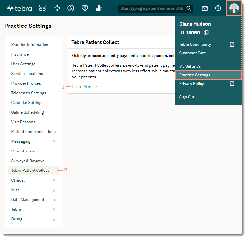Open Patient Communications
This screenshot has height=239, width=247.
pyautogui.click(x=33, y=132)
